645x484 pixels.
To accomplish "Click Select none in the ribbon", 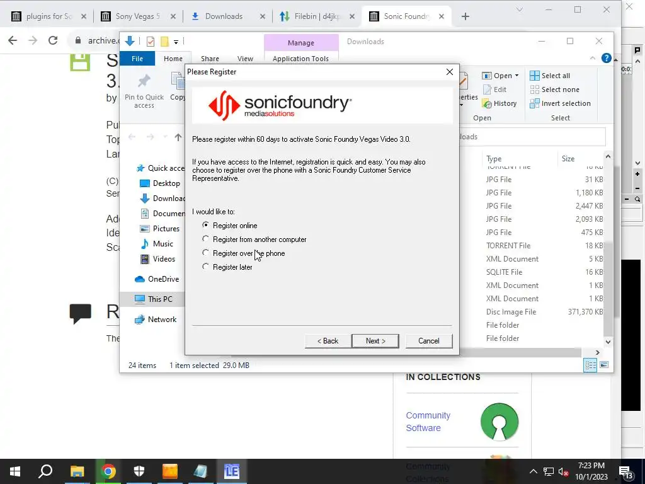I will pyautogui.click(x=554, y=89).
